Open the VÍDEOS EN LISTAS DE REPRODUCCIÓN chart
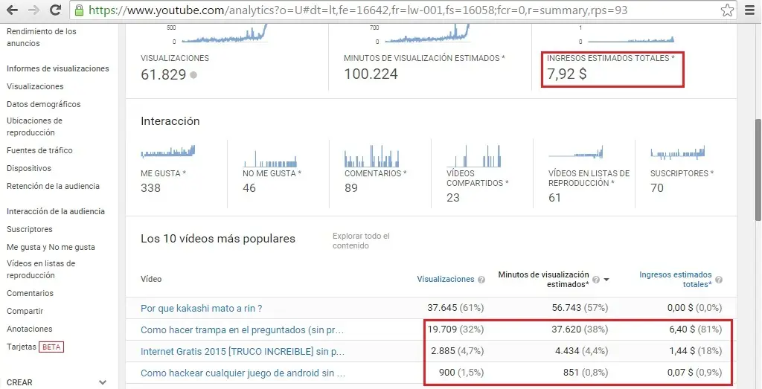Image resolution: width=762 pixels, height=389 pixels. (x=576, y=152)
